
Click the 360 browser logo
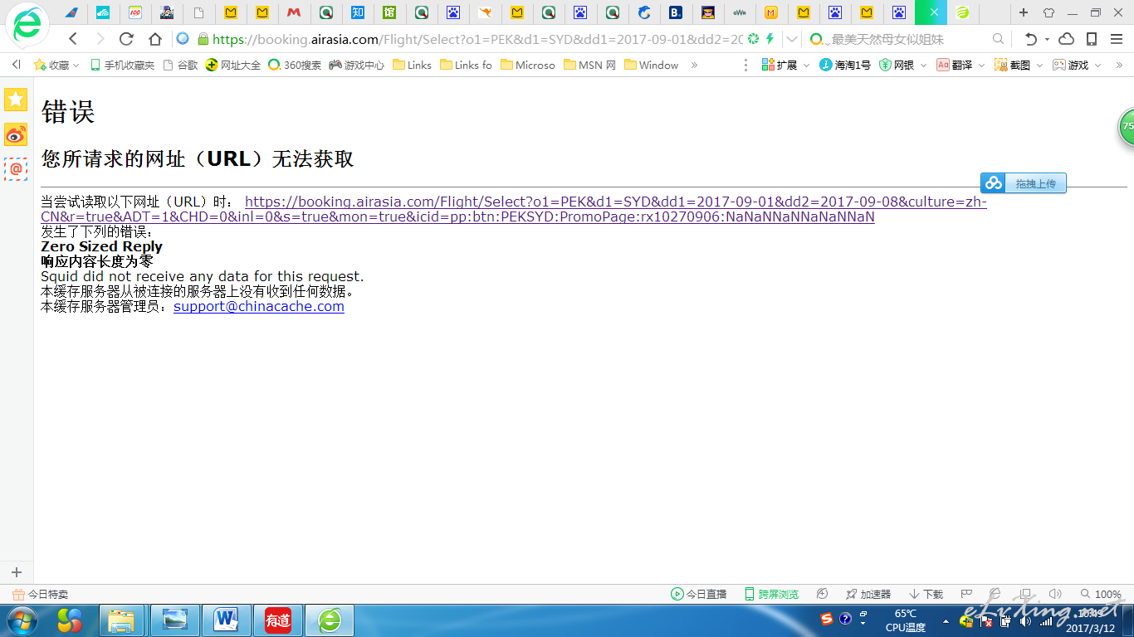click(27, 27)
